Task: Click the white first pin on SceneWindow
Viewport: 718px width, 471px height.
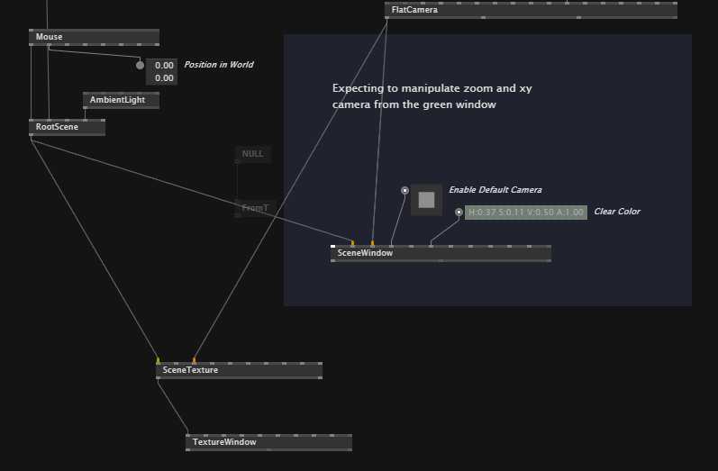Action: coord(333,245)
